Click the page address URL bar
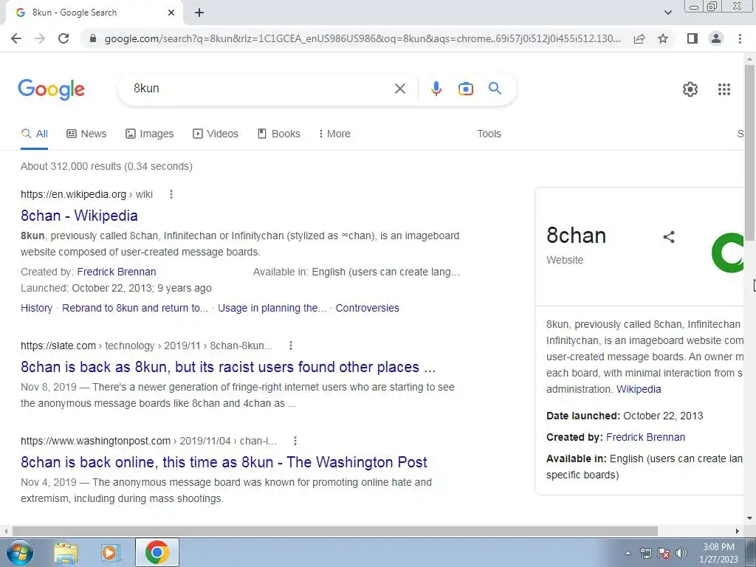 click(362, 38)
